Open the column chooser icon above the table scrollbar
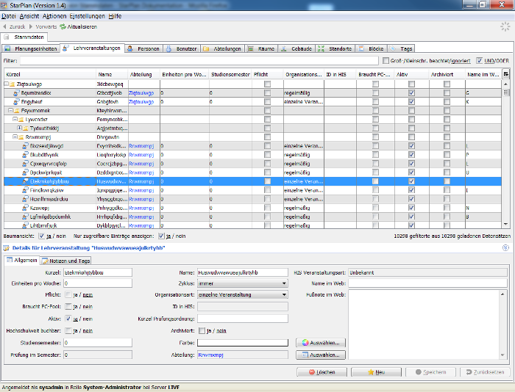This screenshot has width=515, height=392. tap(506, 74)
